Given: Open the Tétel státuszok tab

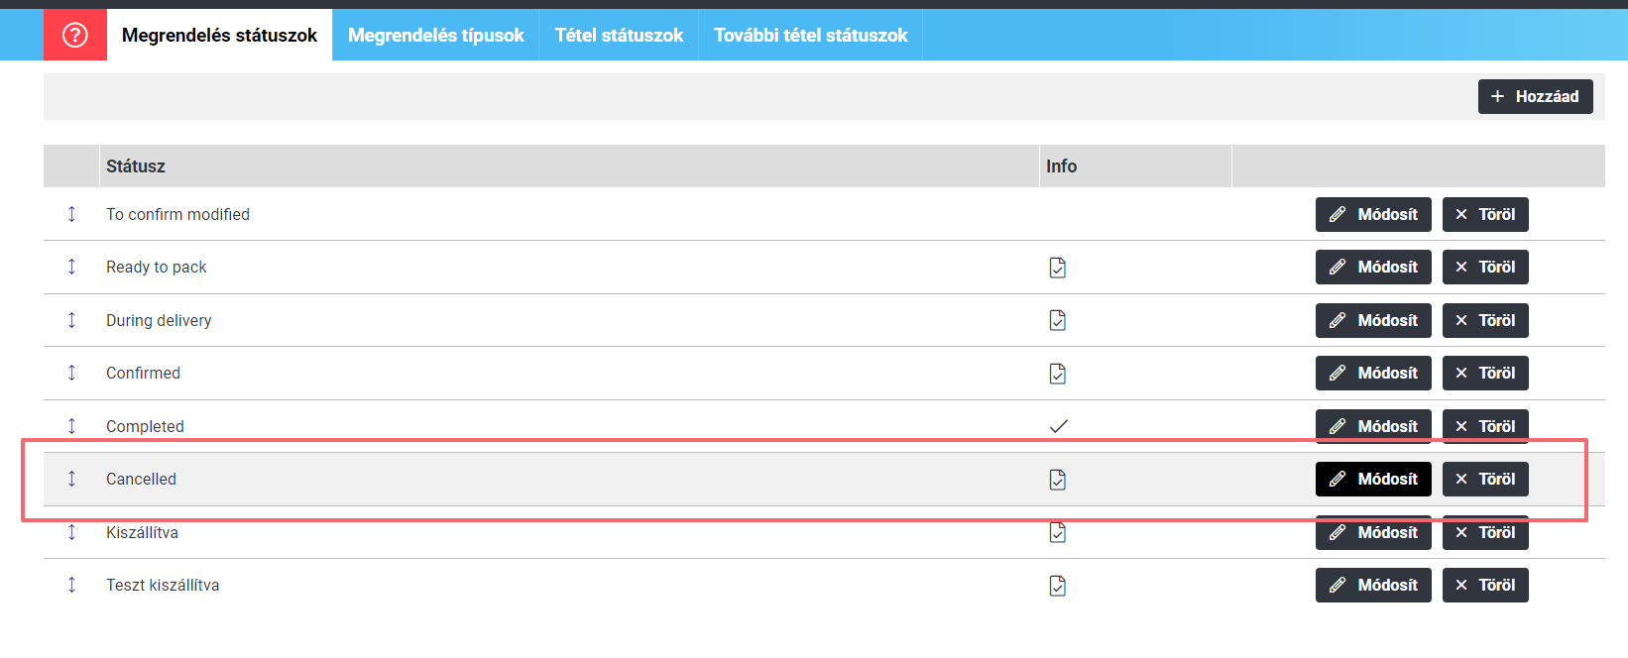Looking at the screenshot, I should click(619, 35).
